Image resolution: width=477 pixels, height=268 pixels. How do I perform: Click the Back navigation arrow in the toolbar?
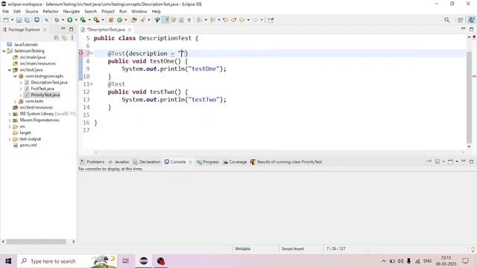(x=241, y=20)
